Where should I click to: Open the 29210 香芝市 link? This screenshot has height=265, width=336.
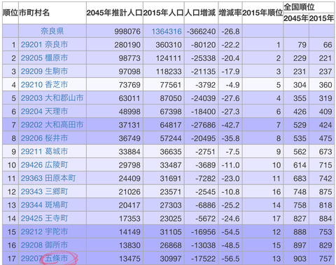44,85
